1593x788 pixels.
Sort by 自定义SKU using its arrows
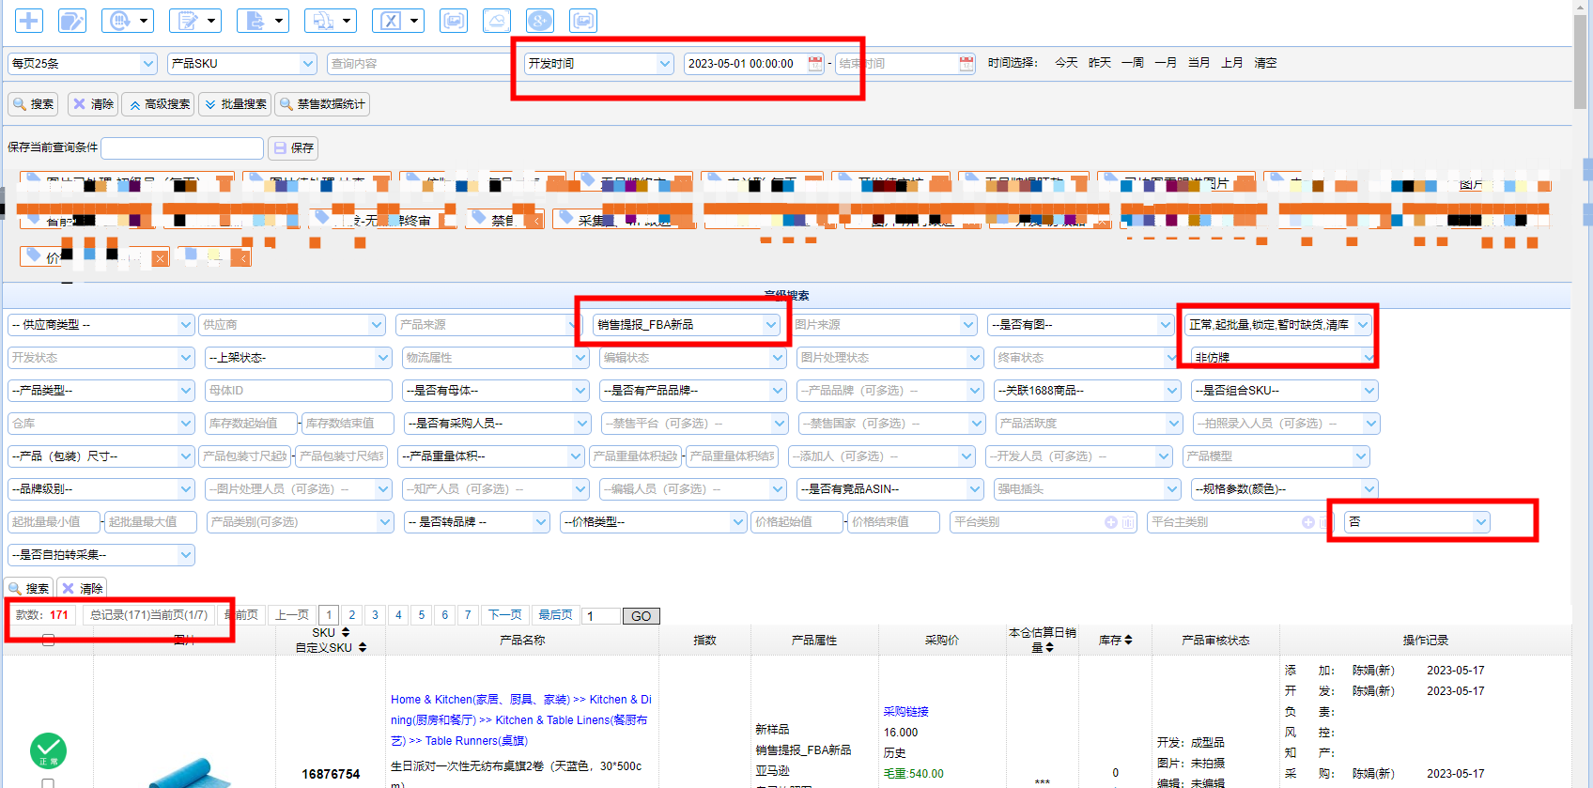[x=363, y=647]
